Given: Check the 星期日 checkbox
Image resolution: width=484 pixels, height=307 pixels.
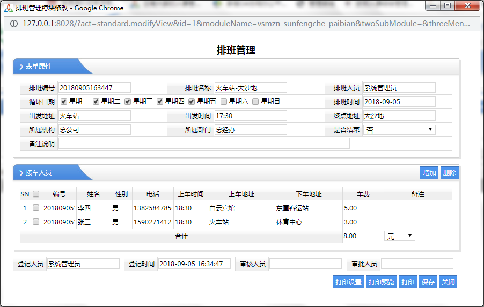Looking at the screenshot, I should [x=255, y=101].
